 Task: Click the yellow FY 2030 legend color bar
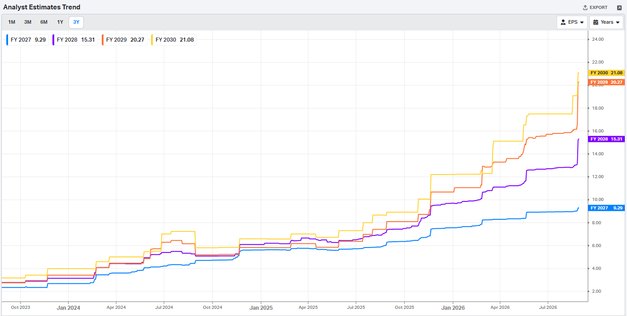152,39
